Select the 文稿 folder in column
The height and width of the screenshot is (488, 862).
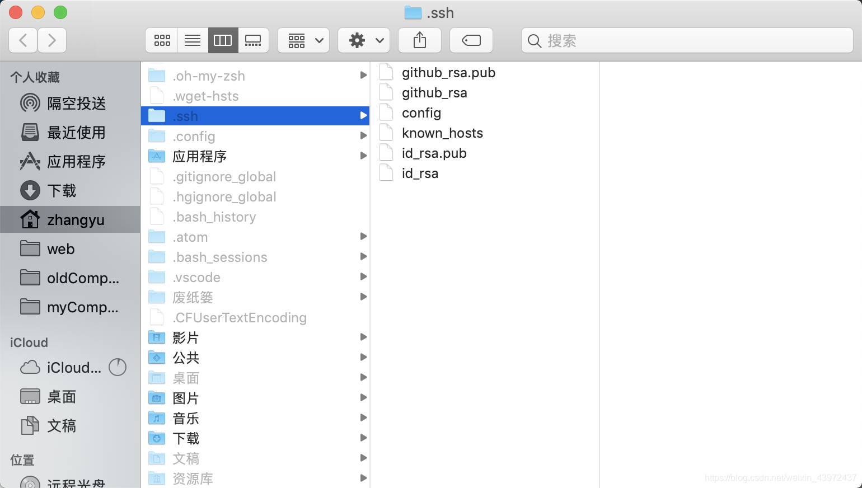tap(255, 458)
